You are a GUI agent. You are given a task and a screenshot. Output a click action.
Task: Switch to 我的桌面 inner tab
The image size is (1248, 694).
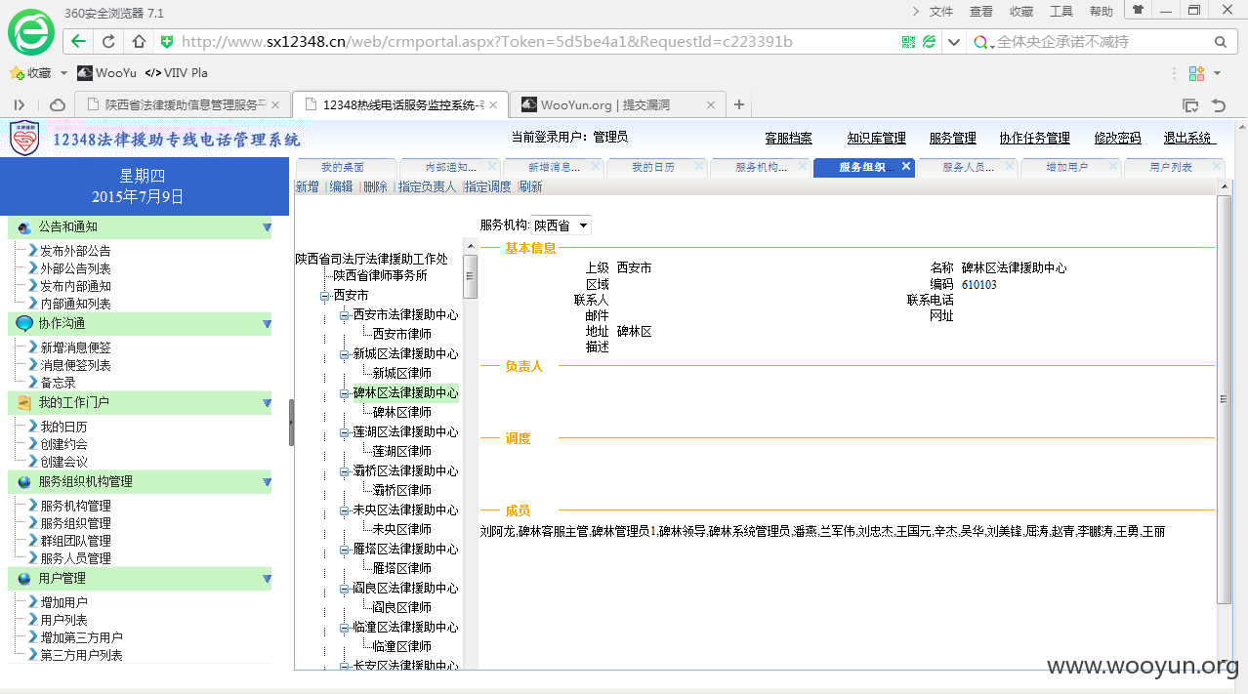[343, 168]
